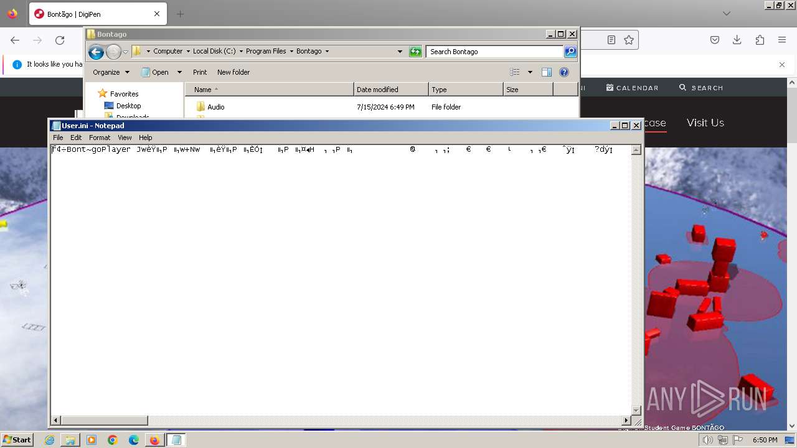Open Firefox downloads panel
This screenshot has width=797, height=448.
tap(737, 40)
